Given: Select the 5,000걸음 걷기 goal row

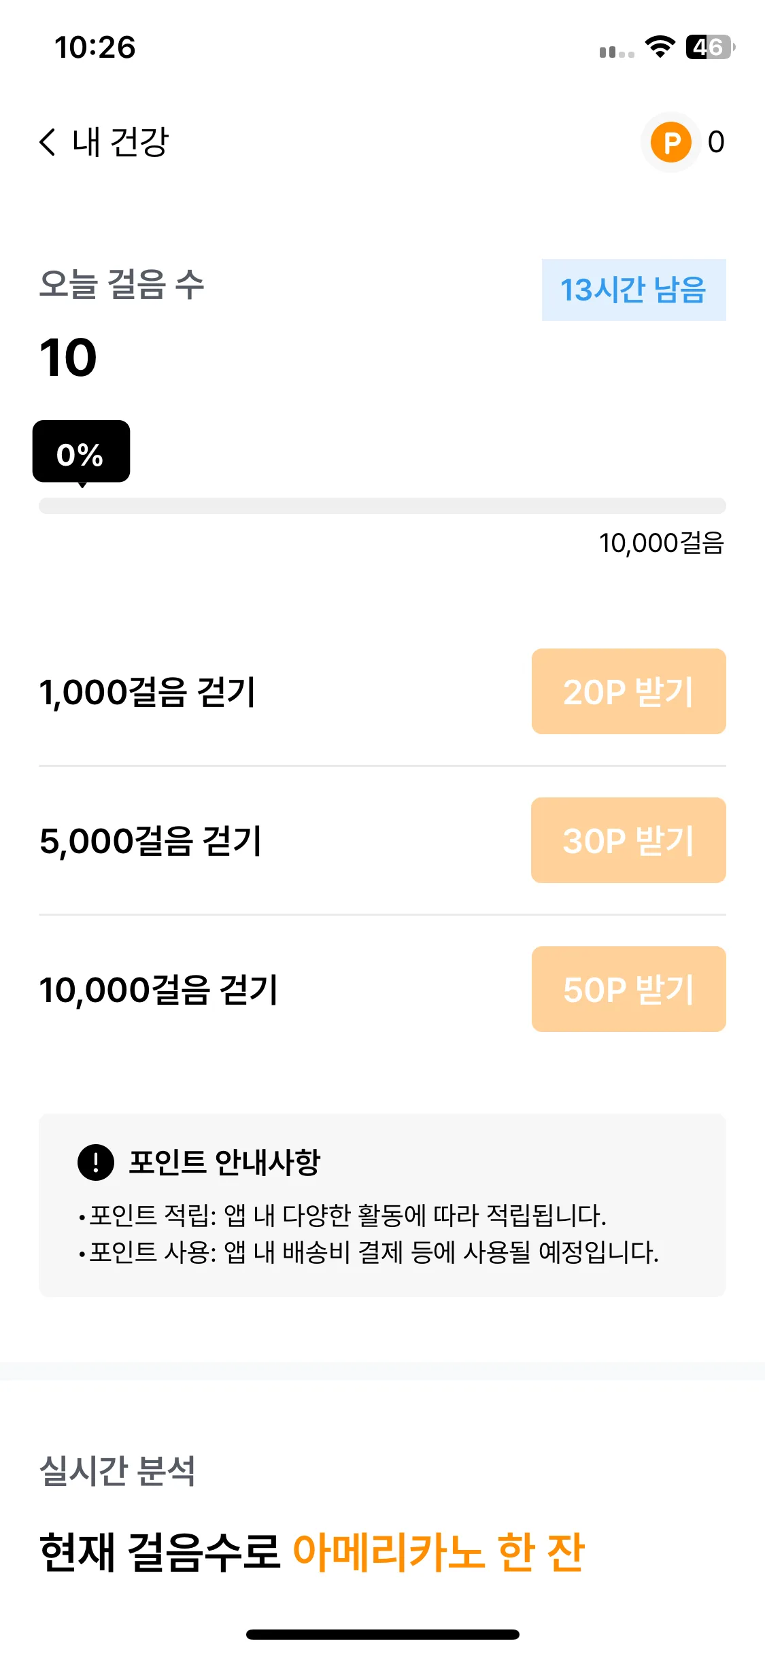Looking at the screenshot, I should [x=382, y=841].
